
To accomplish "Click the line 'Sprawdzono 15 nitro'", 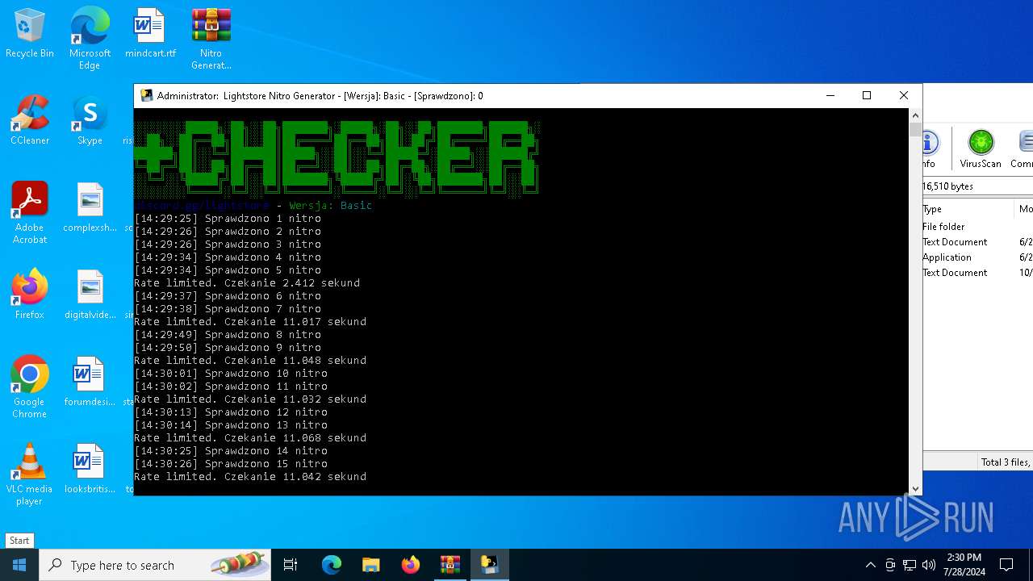I will (x=231, y=464).
